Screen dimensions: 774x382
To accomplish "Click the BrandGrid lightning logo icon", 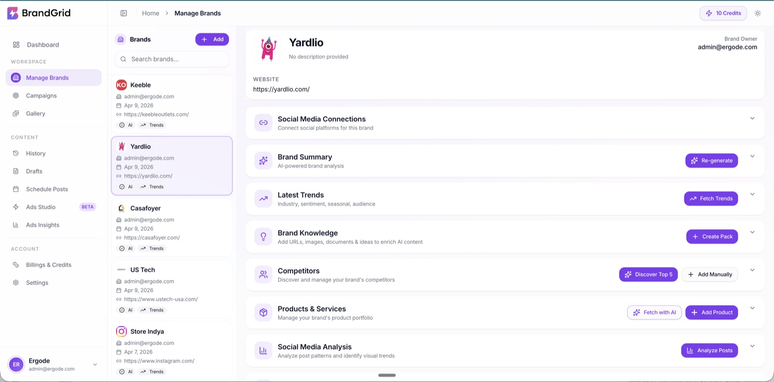I will click(13, 13).
